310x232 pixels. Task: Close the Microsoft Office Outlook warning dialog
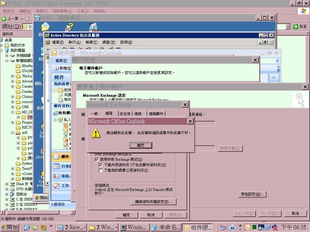(190, 121)
